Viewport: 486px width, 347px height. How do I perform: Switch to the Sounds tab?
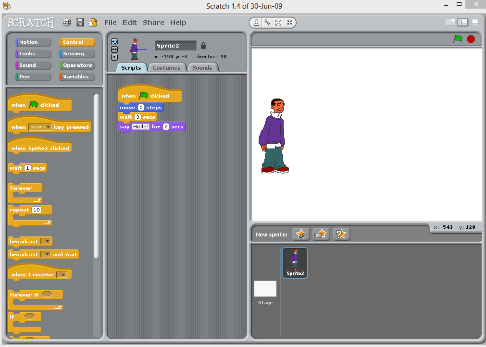pyautogui.click(x=202, y=68)
